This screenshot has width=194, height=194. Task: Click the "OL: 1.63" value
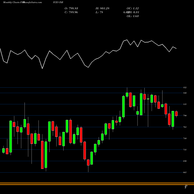coord(133,16)
